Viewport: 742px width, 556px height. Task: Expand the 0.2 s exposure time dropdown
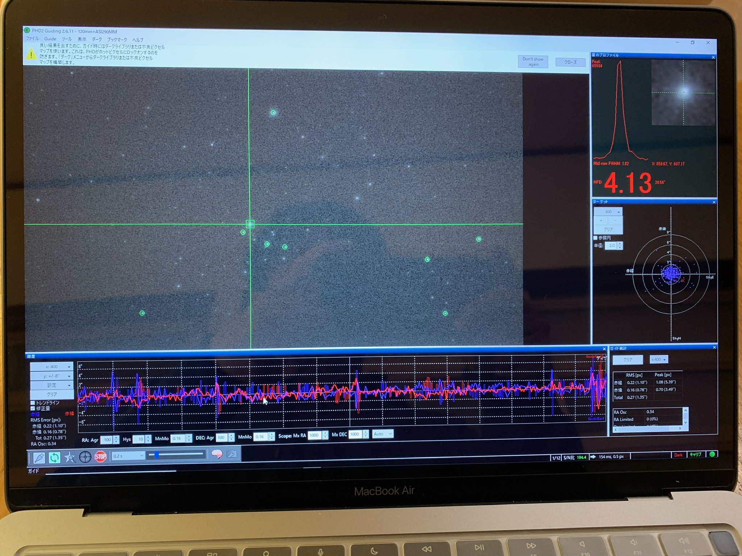(x=128, y=456)
